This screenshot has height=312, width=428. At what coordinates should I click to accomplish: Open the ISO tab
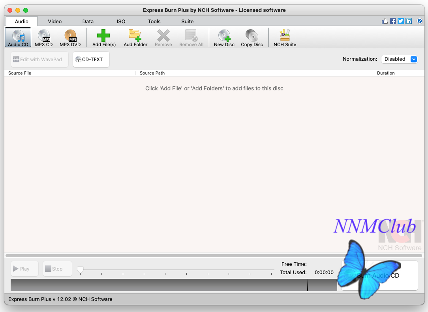121,21
